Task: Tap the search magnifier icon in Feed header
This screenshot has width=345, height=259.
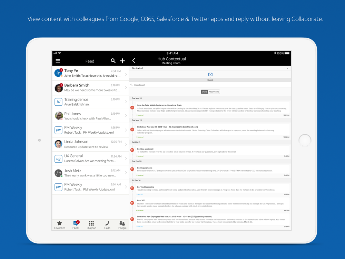Action: (113, 61)
